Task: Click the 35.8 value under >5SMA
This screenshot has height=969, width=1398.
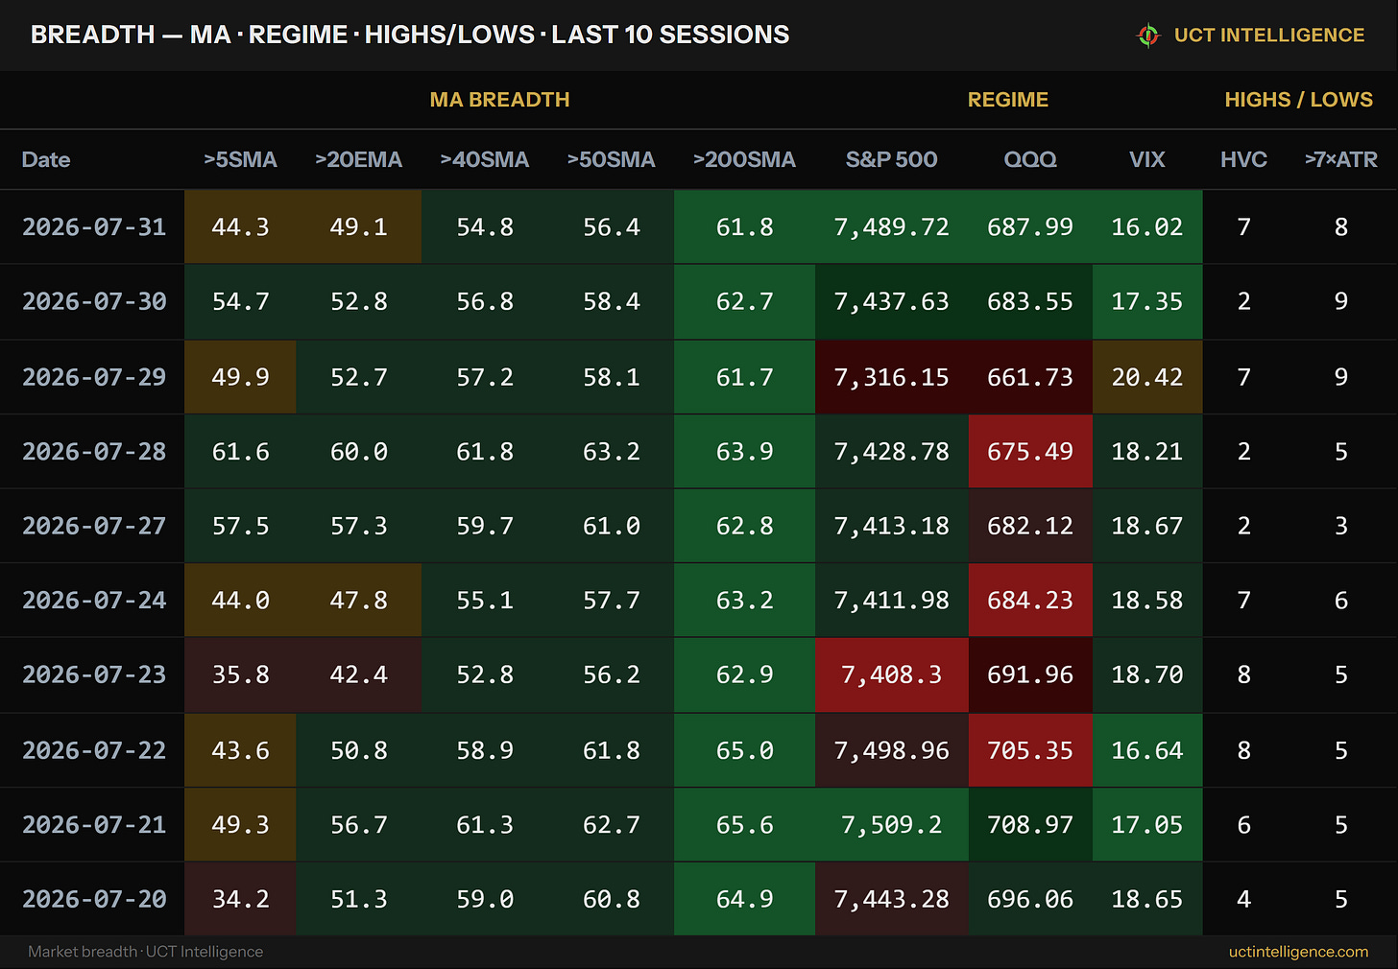Action: click(240, 674)
